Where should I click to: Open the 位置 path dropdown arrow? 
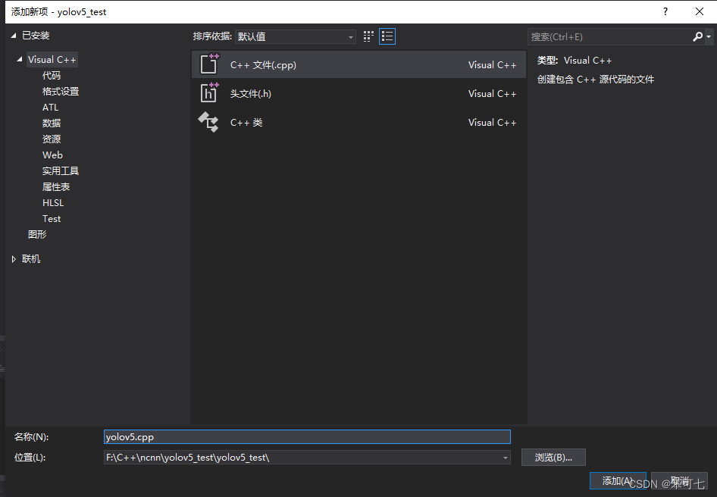506,458
